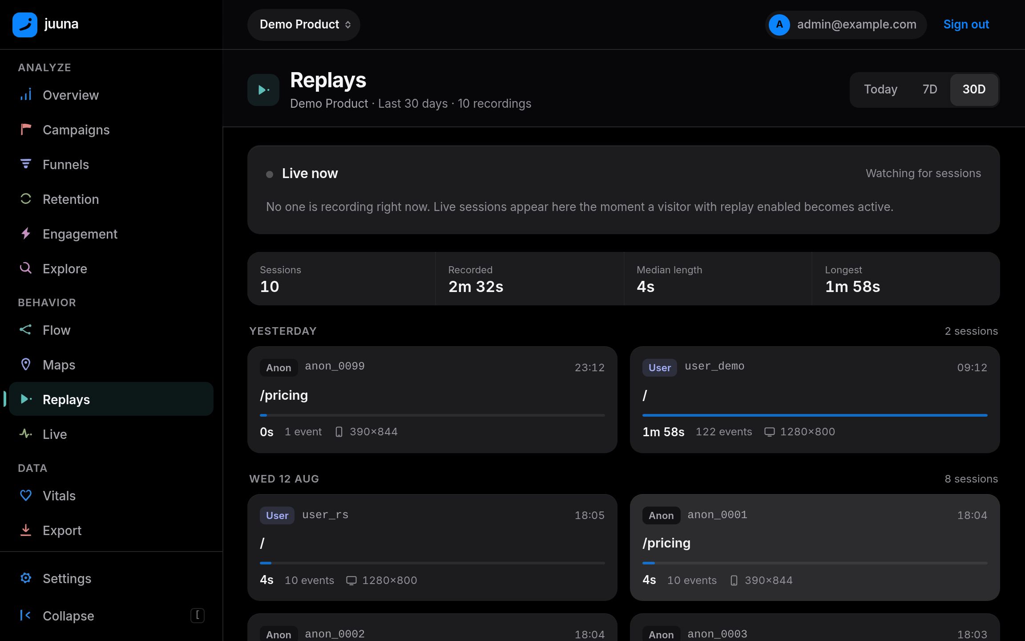Click the Export download icon
This screenshot has width=1025, height=641.
(x=26, y=530)
